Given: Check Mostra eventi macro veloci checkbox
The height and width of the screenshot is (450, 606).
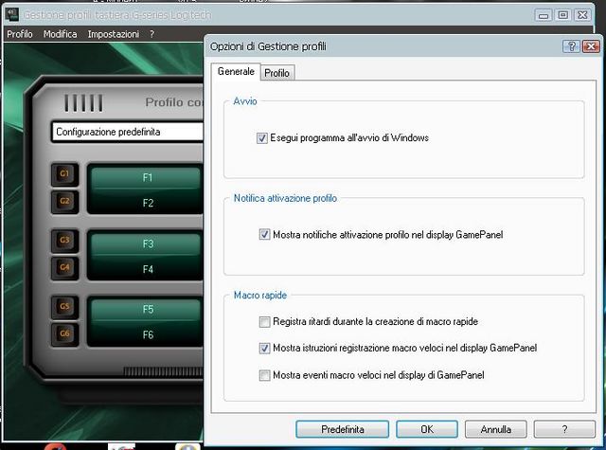Looking at the screenshot, I should [264, 376].
